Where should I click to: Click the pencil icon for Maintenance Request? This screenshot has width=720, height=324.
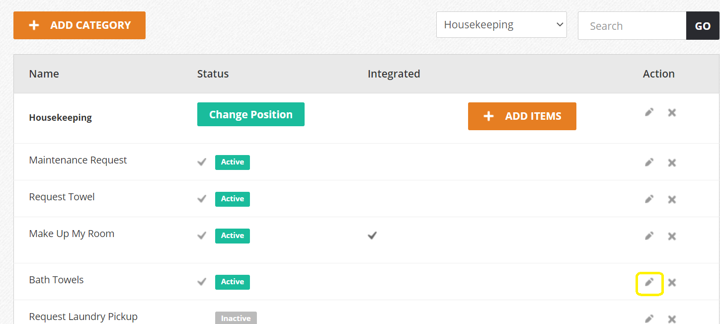(649, 162)
